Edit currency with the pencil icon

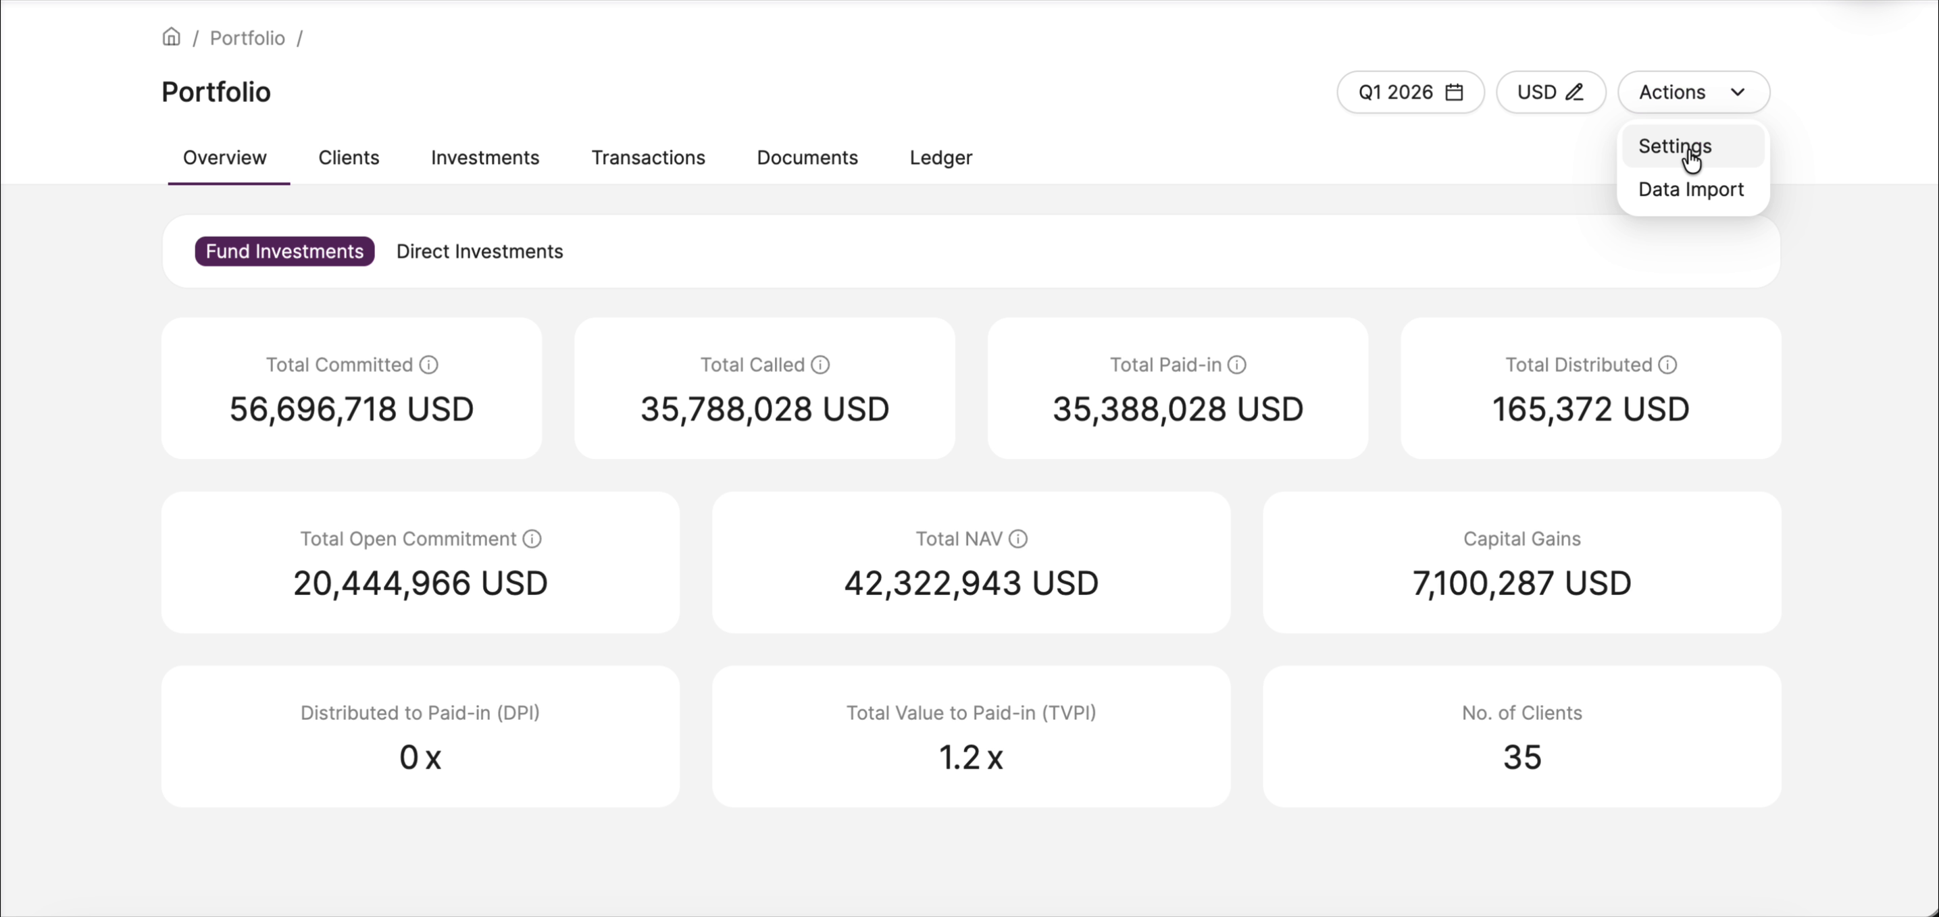point(1574,93)
